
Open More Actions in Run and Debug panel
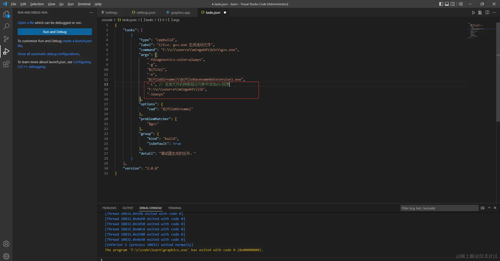click(91, 12)
